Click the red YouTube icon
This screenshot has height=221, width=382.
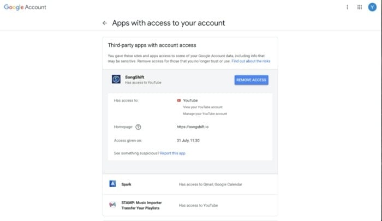[x=179, y=100]
